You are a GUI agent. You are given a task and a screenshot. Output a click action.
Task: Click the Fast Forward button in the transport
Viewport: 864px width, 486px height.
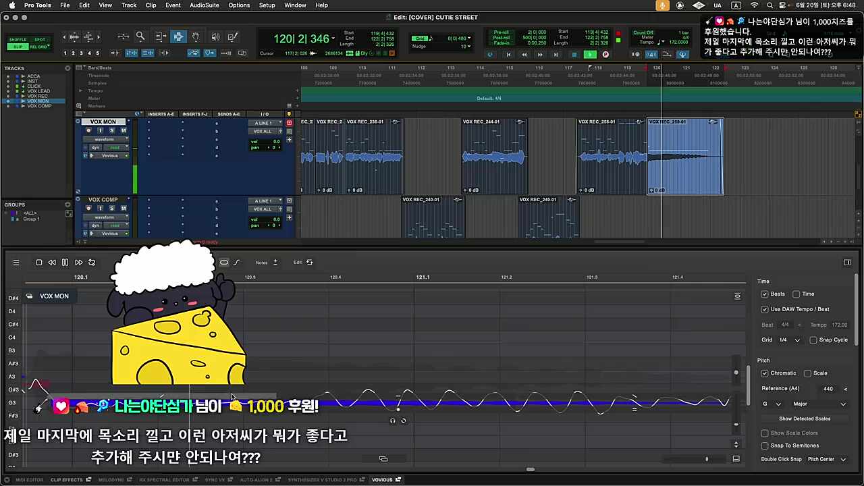click(540, 55)
